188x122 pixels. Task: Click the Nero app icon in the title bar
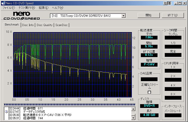(x=3, y=3)
